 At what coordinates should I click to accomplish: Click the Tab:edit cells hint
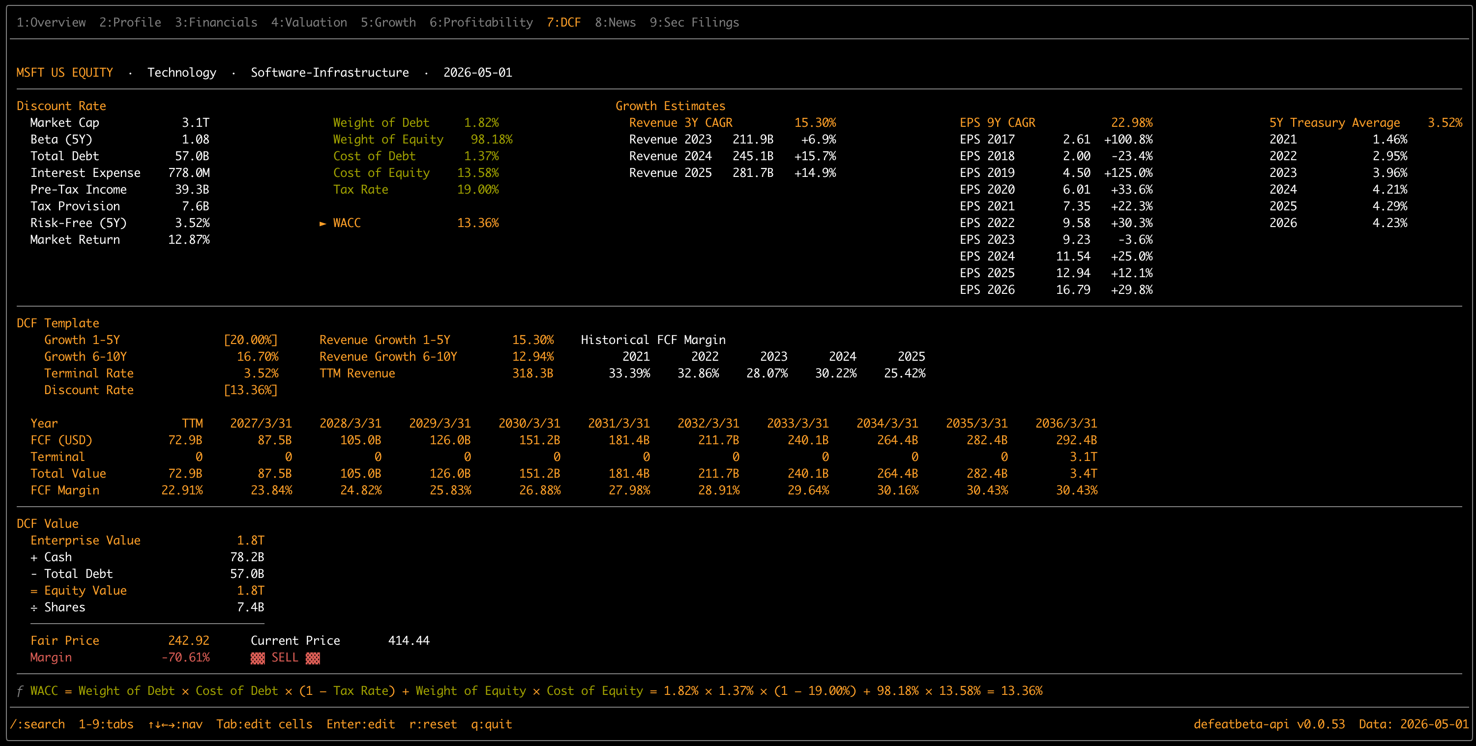pyautogui.click(x=264, y=724)
